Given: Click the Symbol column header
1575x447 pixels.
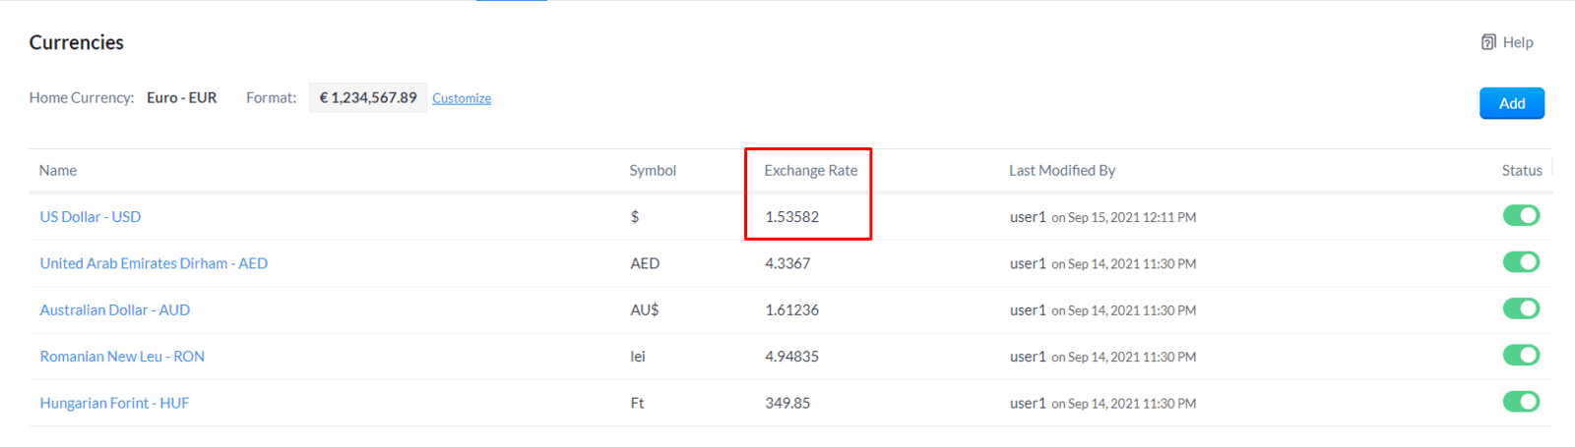Looking at the screenshot, I should (x=653, y=171).
